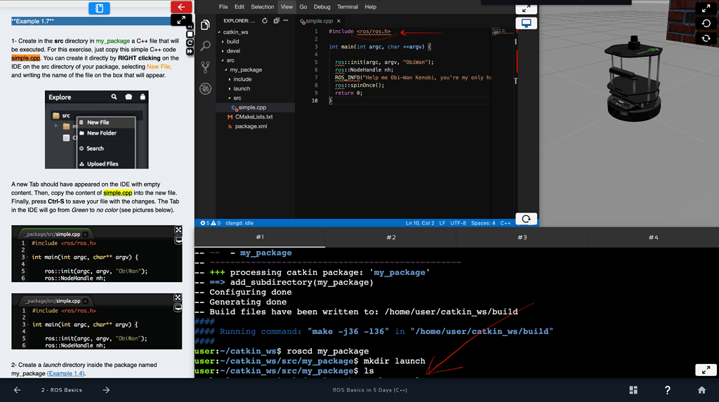Enlarge the second simple.cpp code image
This screenshot has width=719, height=402.
click(x=178, y=297)
